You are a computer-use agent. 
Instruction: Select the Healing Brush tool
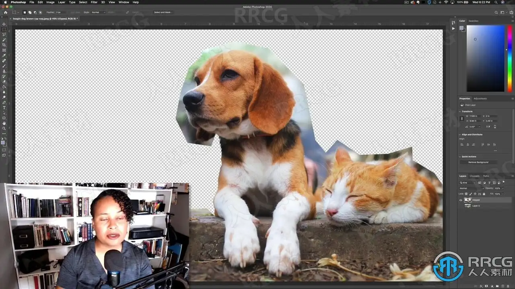click(x=4, y=61)
